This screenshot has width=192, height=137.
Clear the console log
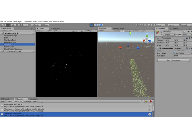(x=3, y=102)
